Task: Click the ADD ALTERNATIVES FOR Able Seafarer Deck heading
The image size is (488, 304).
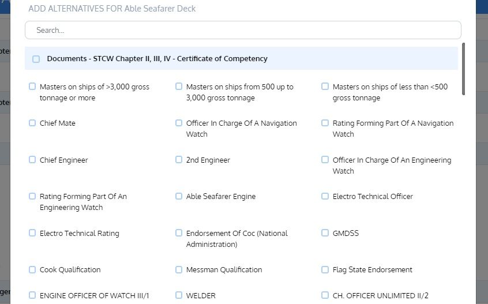Action: pyautogui.click(x=112, y=9)
